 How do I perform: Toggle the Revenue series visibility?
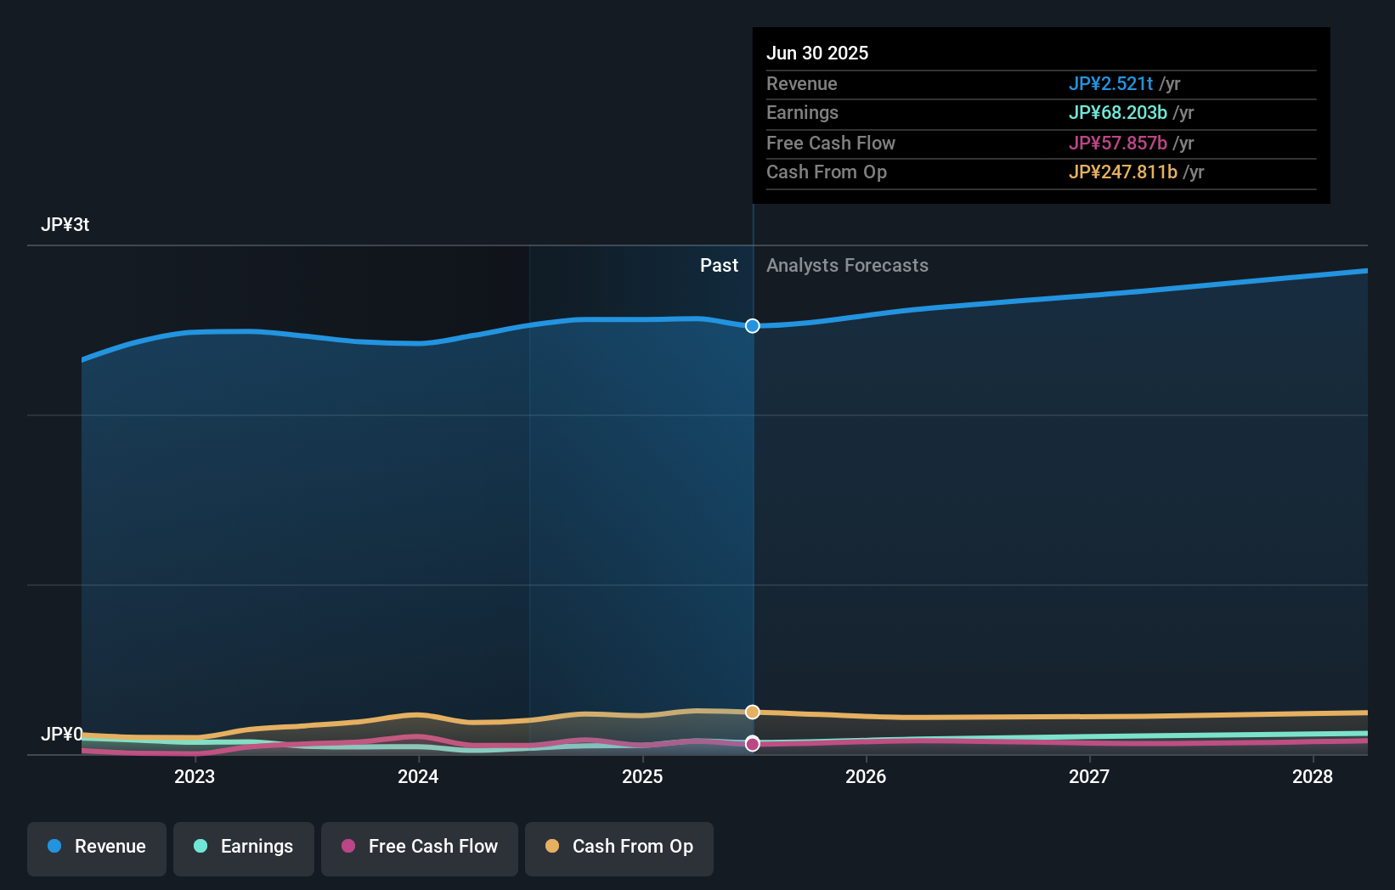click(x=96, y=848)
